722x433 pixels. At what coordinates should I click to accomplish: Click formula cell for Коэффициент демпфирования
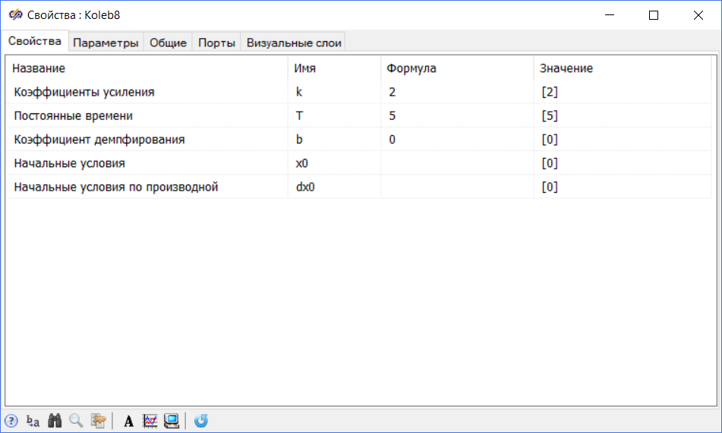pyautogui.click(x=456, y=140)
